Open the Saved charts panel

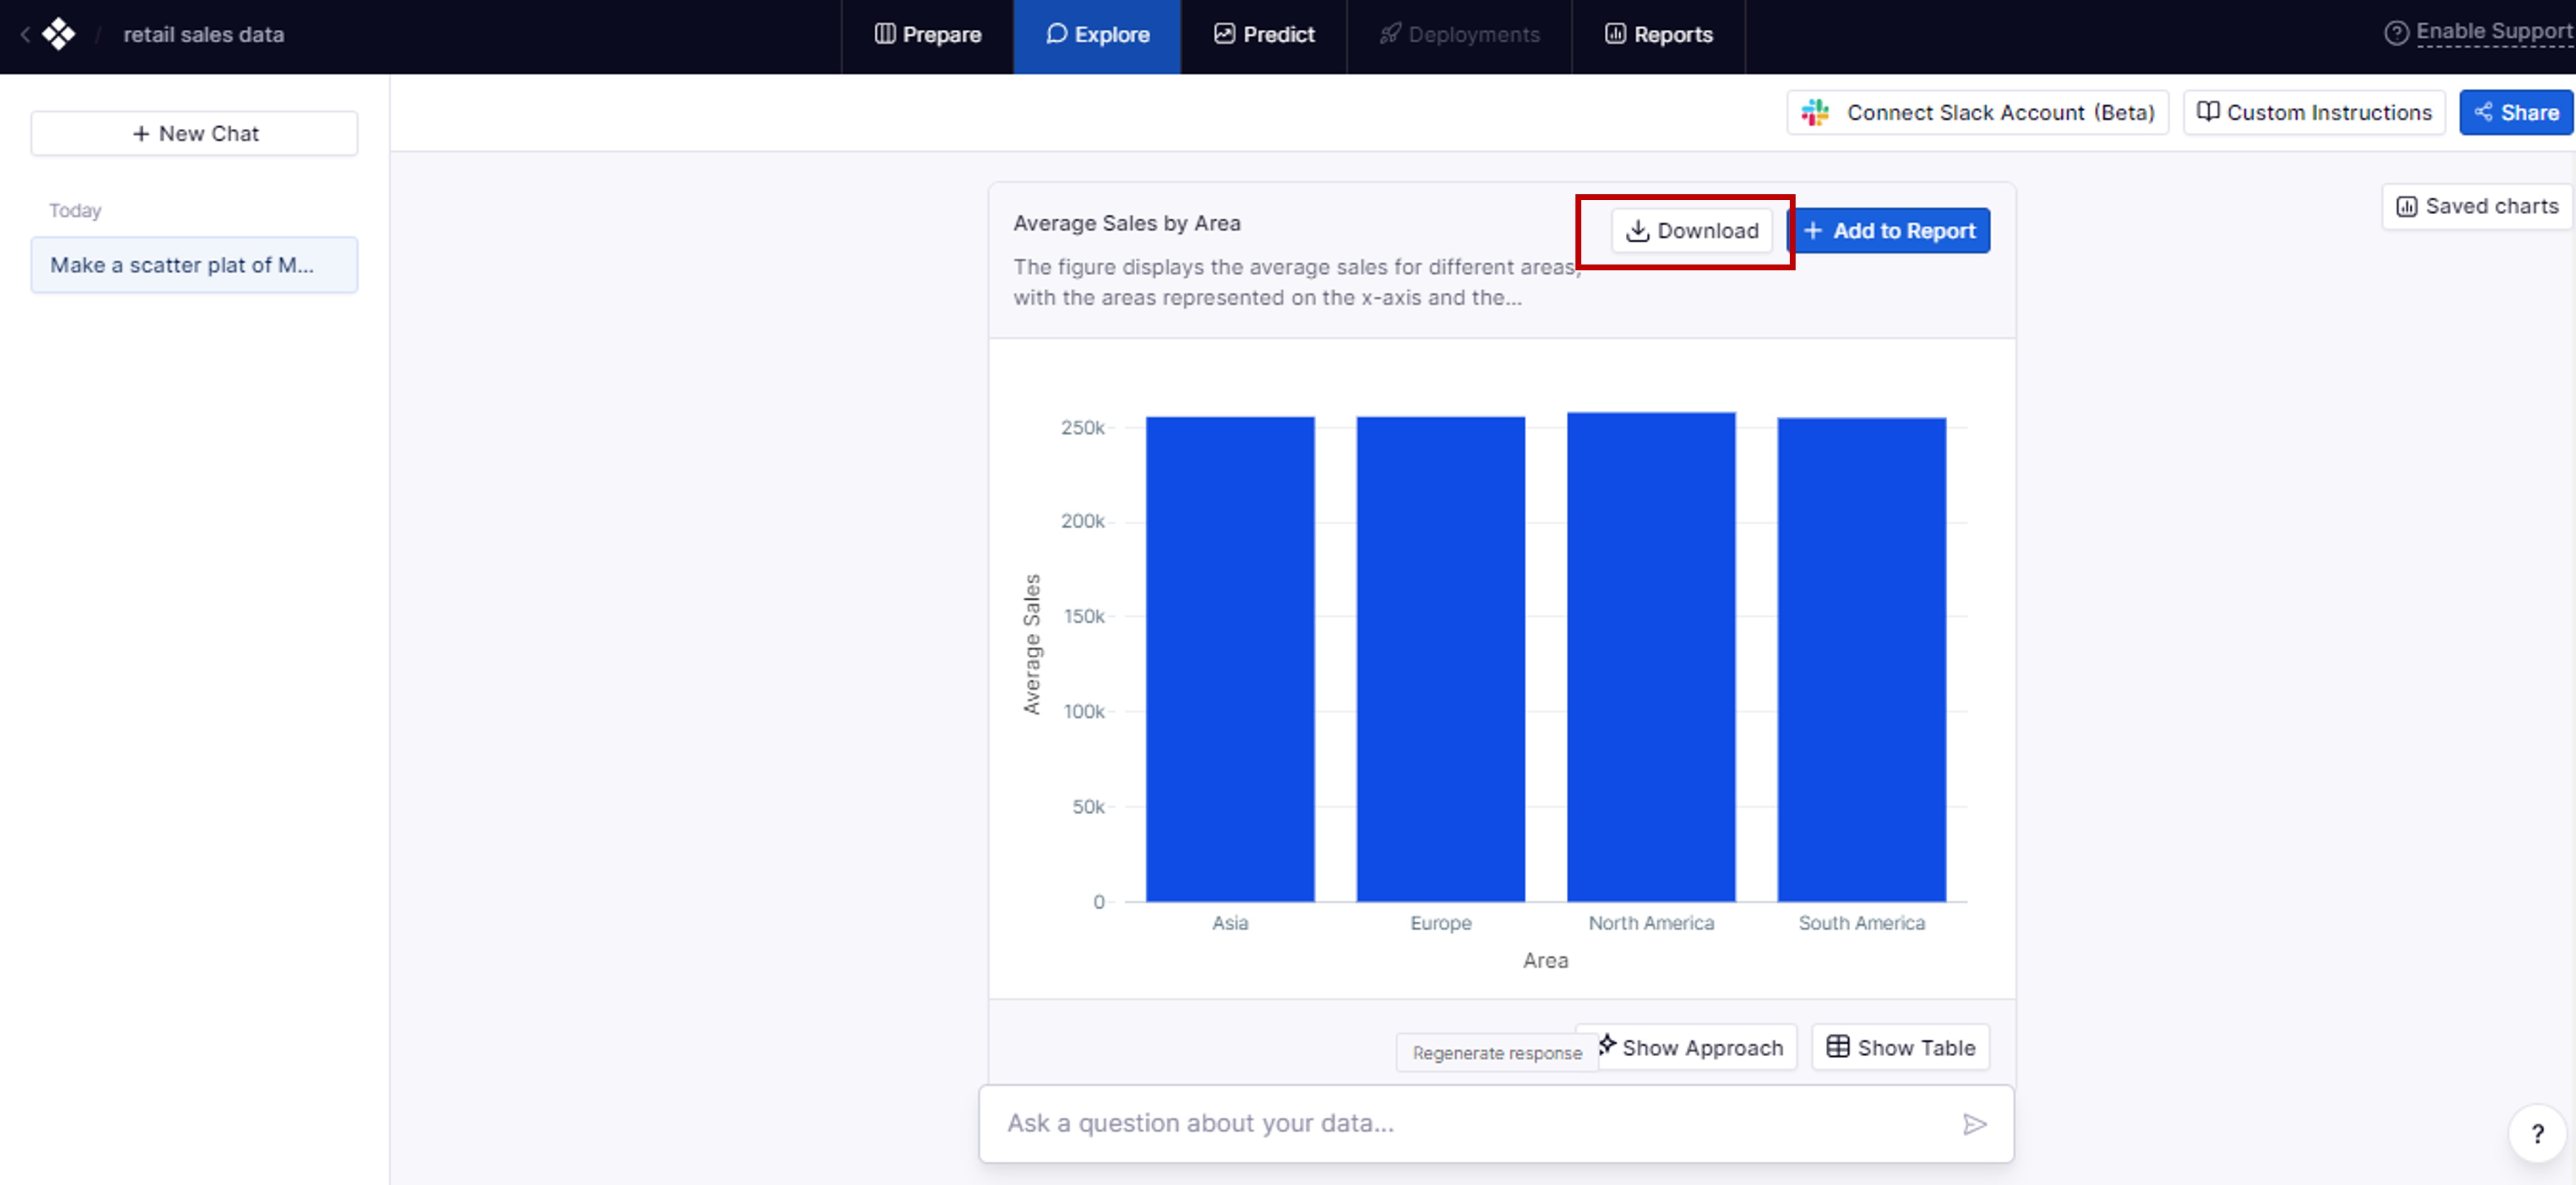point(2477,207)
